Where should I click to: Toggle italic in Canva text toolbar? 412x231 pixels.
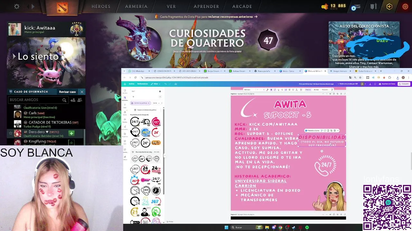tap(275, 90)
